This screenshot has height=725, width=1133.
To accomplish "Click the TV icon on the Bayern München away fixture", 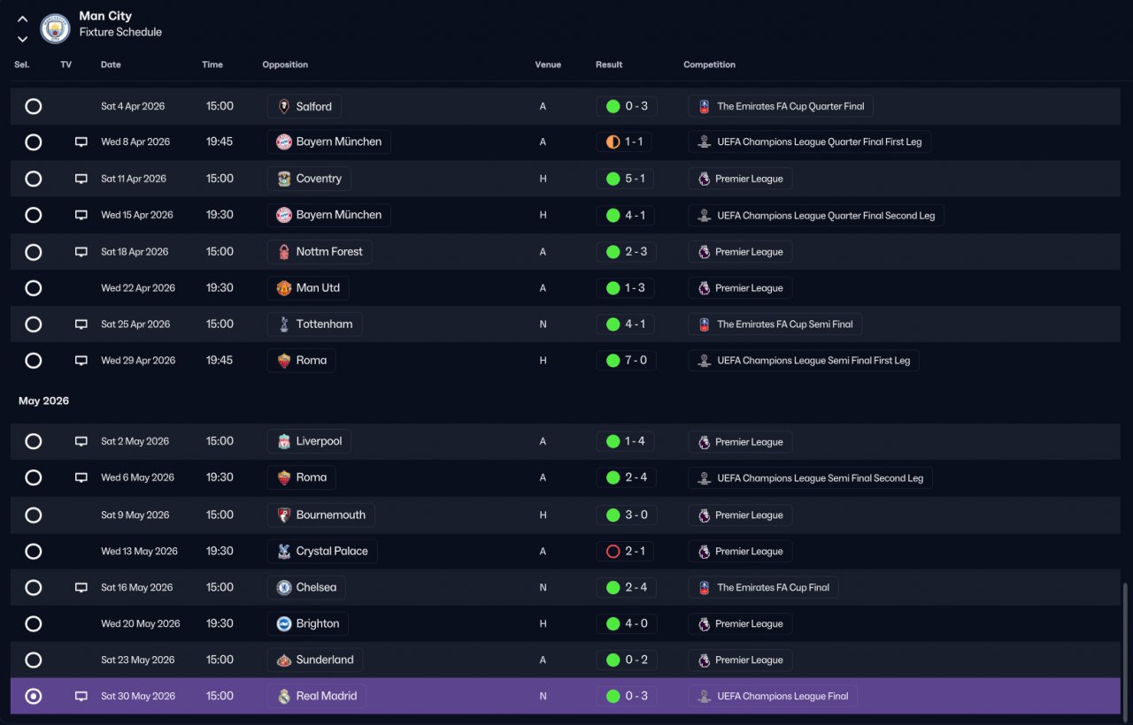I will 81,142.
